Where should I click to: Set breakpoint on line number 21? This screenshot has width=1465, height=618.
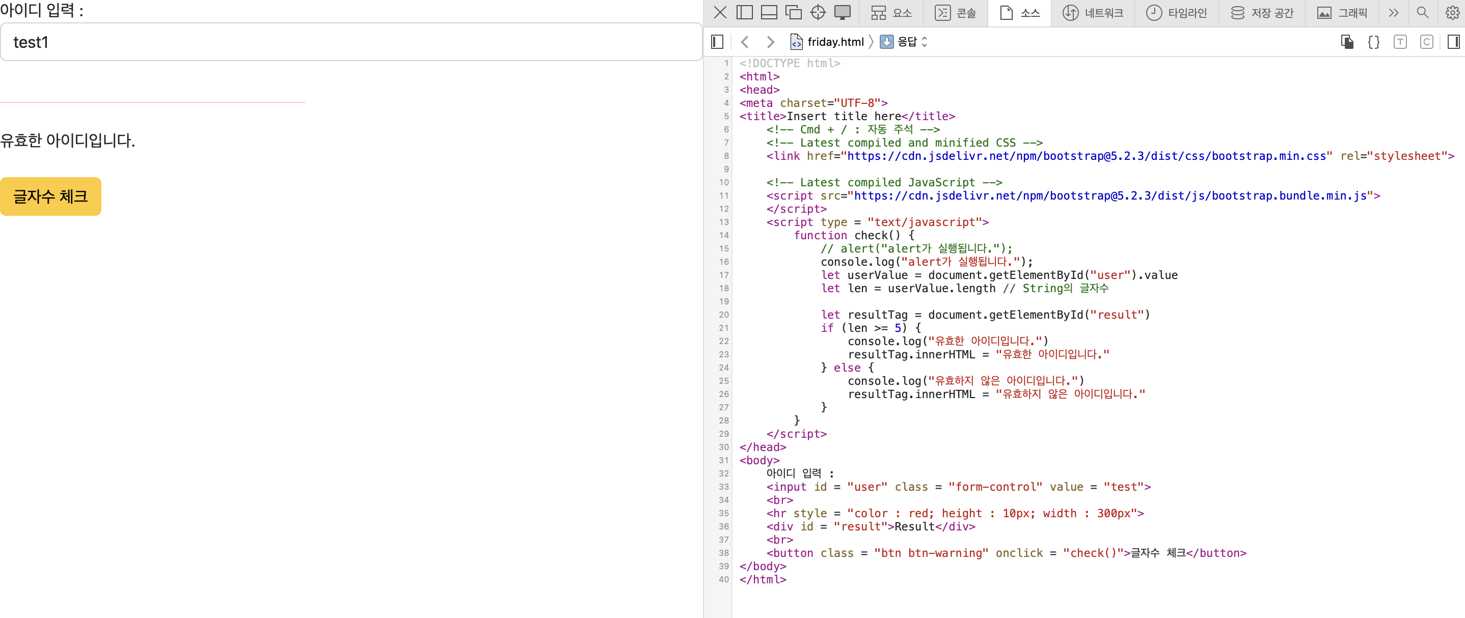[723, 328]
